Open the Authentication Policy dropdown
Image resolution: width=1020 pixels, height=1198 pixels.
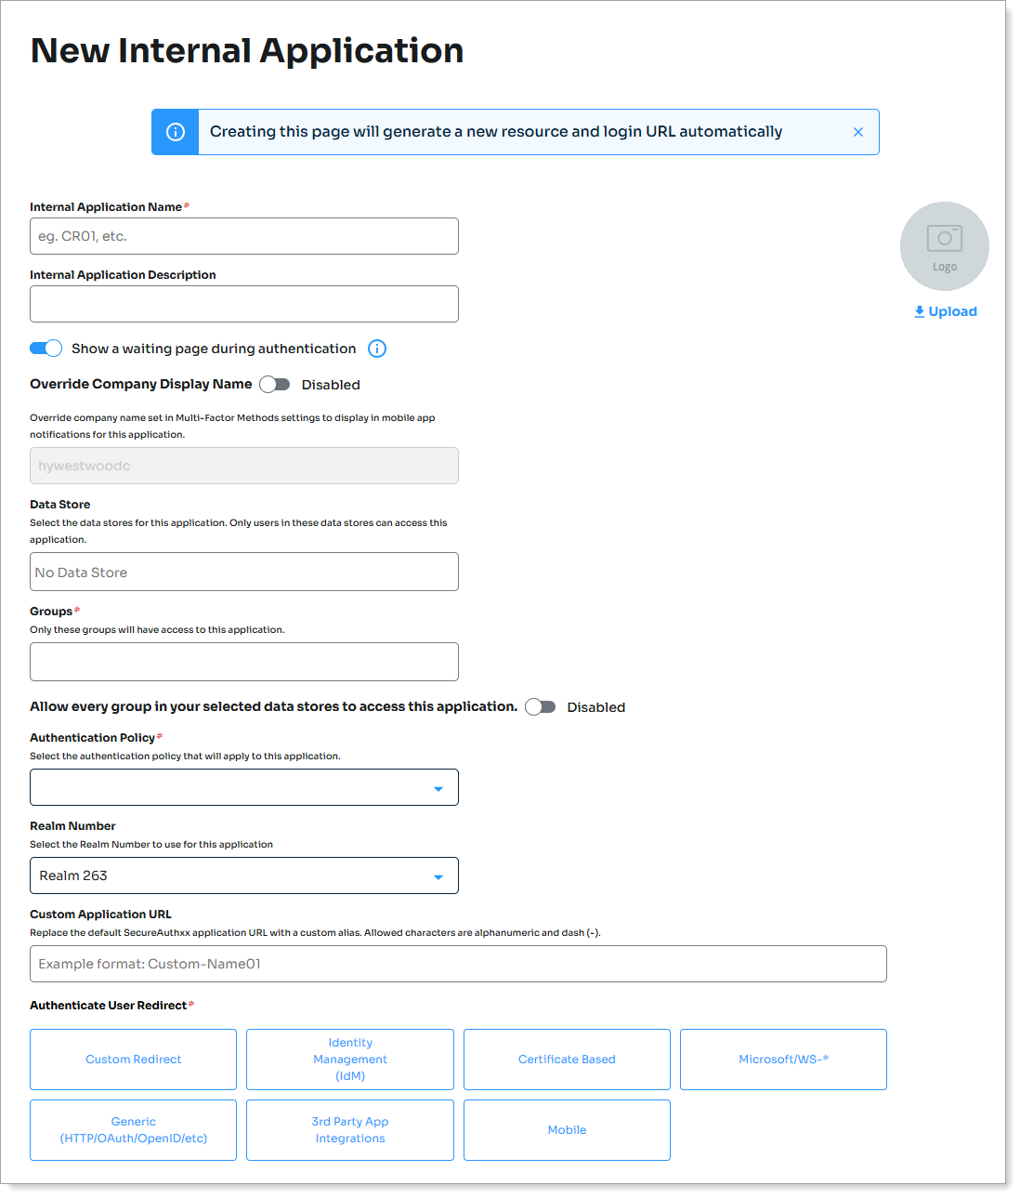(x=244, y=787)
